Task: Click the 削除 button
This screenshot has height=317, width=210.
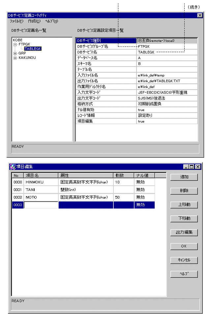Action: 184,191
